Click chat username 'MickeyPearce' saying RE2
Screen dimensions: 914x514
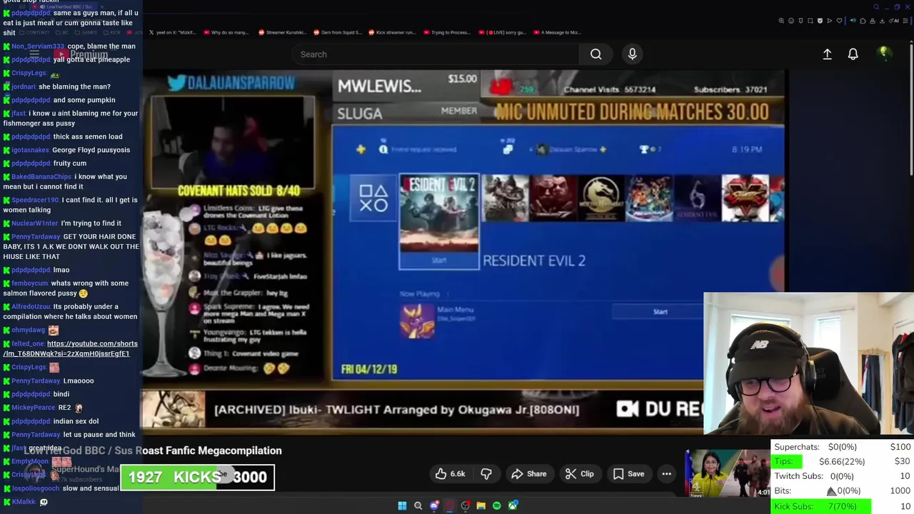click(x=33, y=408)
